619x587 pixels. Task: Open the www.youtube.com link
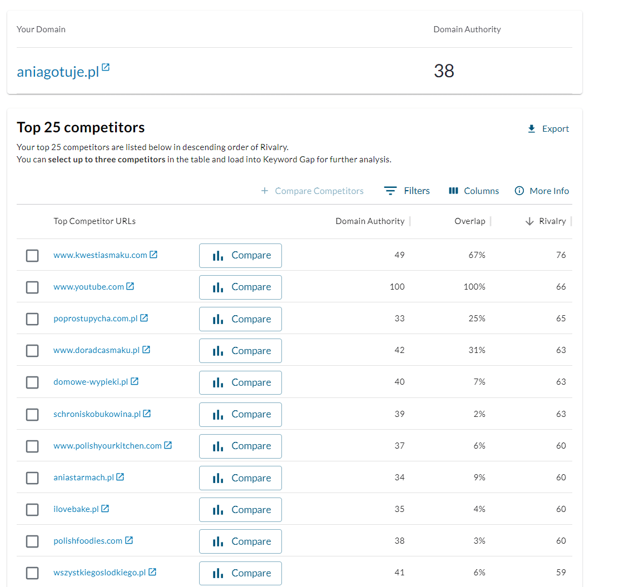pyautogui.click(x=89, y=287)
